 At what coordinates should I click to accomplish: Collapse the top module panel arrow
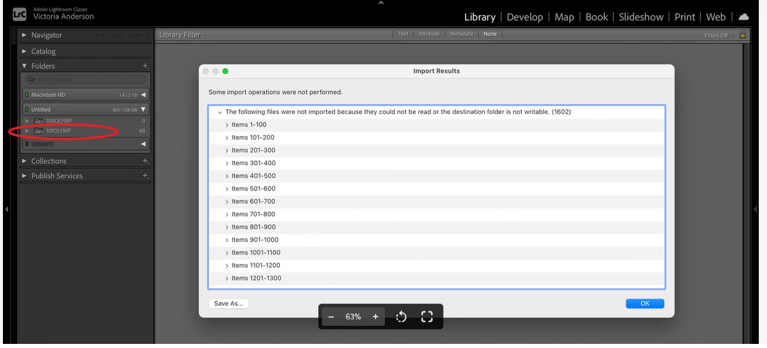[x=381, y=2]
